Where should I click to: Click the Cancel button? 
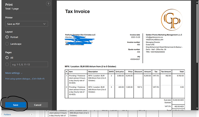coord(37,105)
